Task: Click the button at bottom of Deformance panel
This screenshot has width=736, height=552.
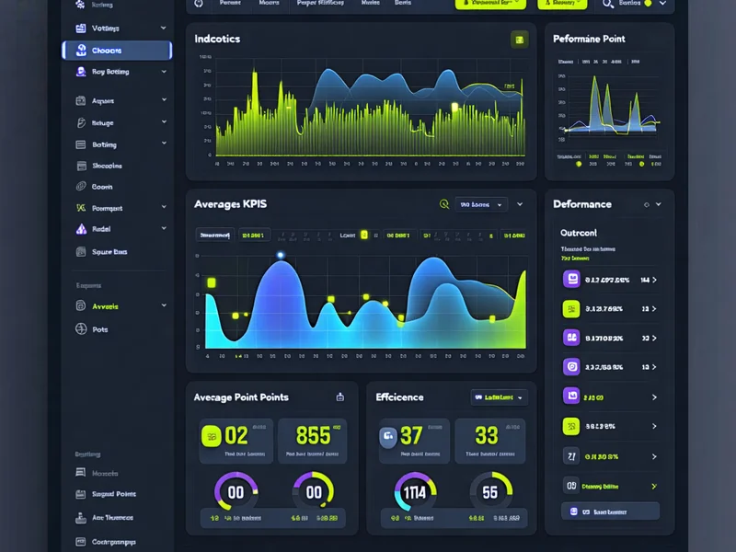Action: click(610, 512)
